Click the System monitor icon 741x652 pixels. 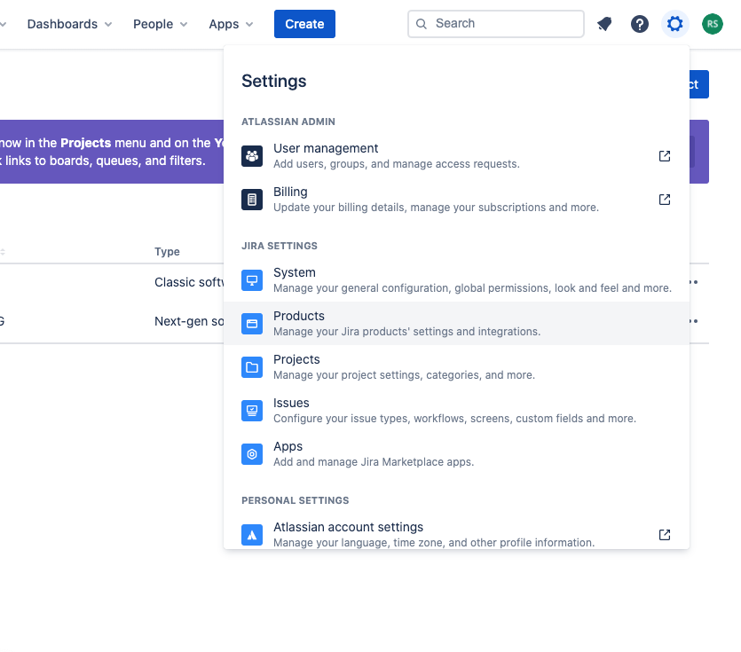(252, 280)
